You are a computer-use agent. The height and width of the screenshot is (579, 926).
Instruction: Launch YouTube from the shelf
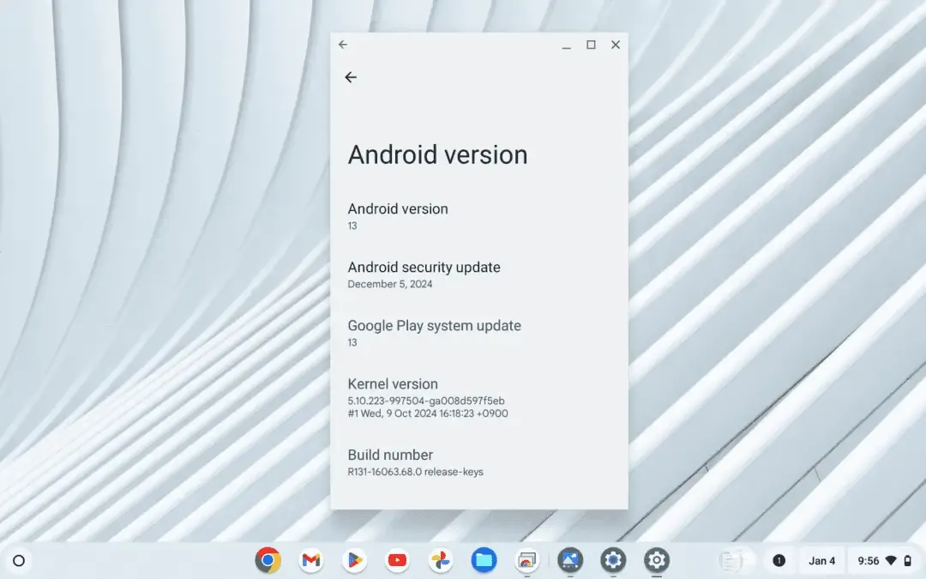pyautogui.click(x=398, y=560)
